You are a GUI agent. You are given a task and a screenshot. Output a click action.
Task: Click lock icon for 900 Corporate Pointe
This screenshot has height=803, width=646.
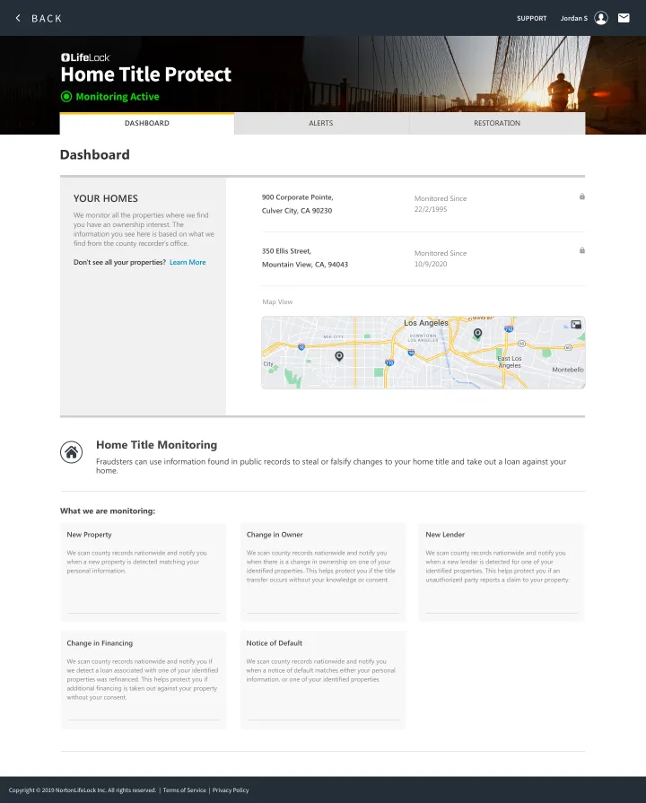click(x=582, y=196)
